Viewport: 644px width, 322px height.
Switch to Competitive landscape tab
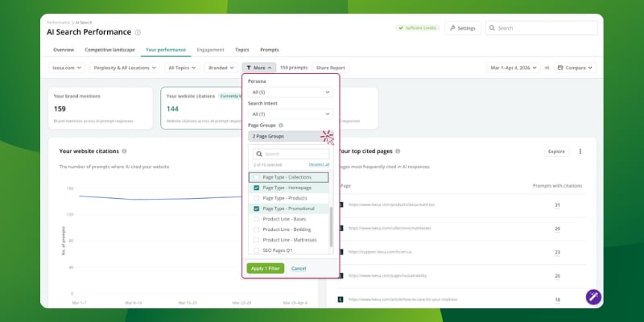(109, 50)
